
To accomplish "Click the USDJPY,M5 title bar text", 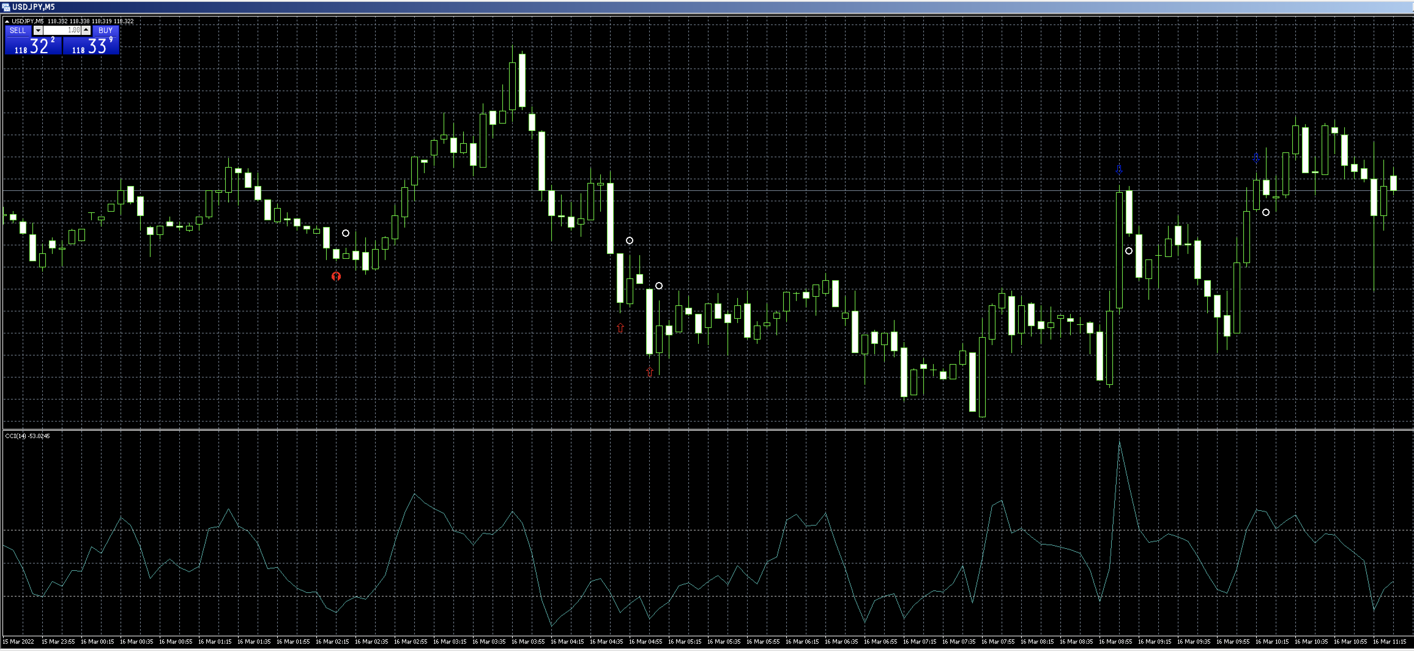I will coord(33,7).
